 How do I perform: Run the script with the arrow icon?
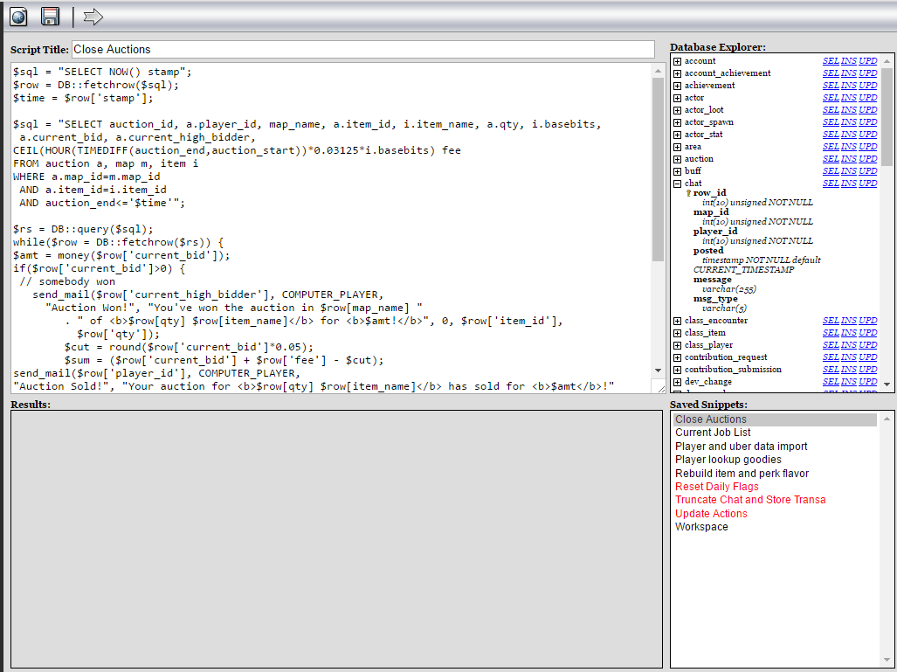(92, 16)
